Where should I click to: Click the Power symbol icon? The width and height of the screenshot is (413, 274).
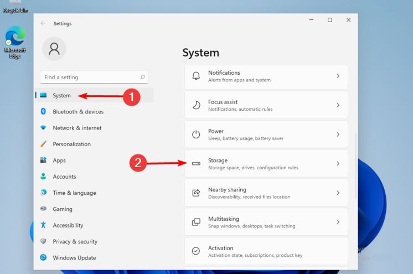196,135
